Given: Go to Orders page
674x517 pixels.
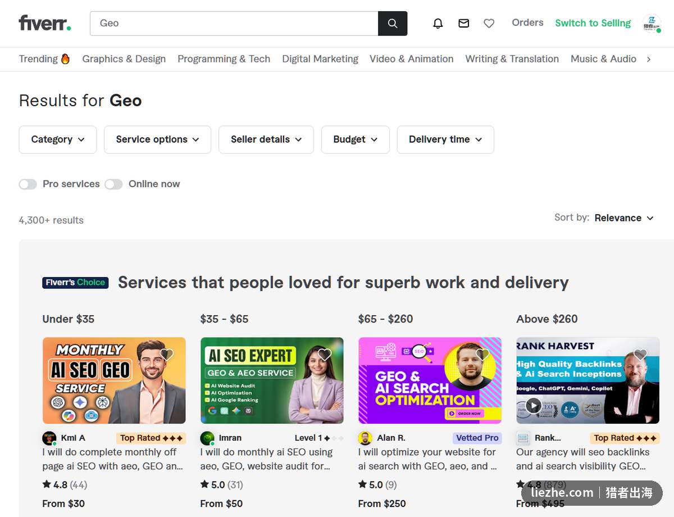Looking at the screenshot, I should pyautogui.click(x=527, y=22).
